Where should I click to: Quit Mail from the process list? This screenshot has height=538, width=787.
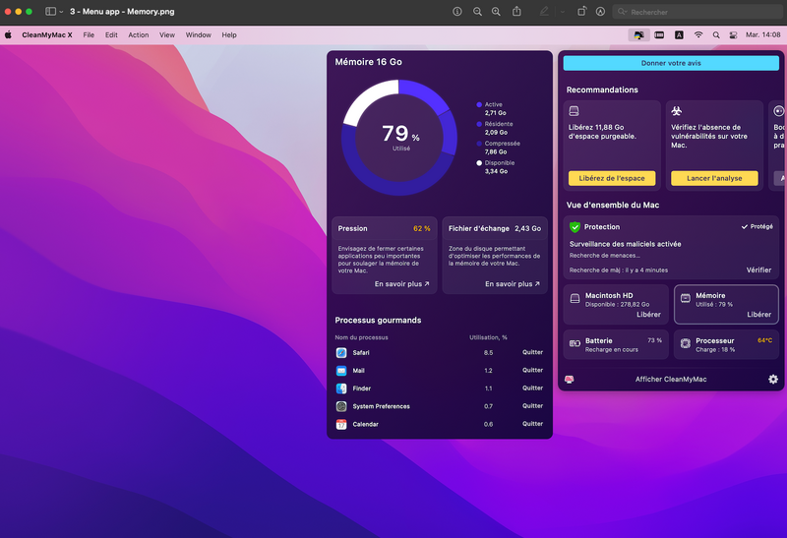[x=532, y=371]
